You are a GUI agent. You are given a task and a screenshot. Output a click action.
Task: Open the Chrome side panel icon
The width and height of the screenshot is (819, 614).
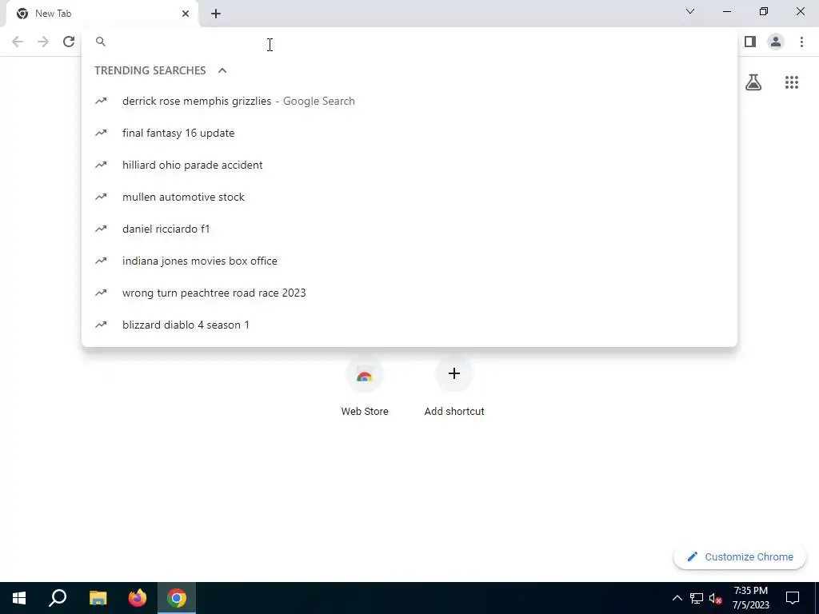750,42
